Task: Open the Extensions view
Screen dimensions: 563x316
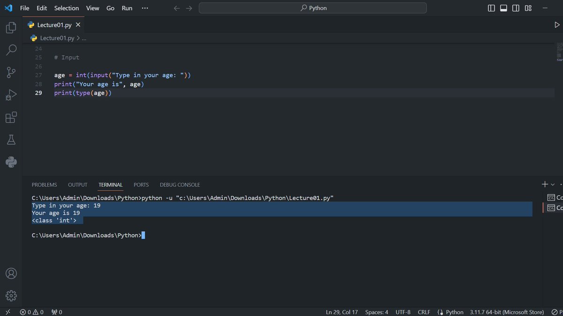Action: pyautogui.click(x=11, y=117)
